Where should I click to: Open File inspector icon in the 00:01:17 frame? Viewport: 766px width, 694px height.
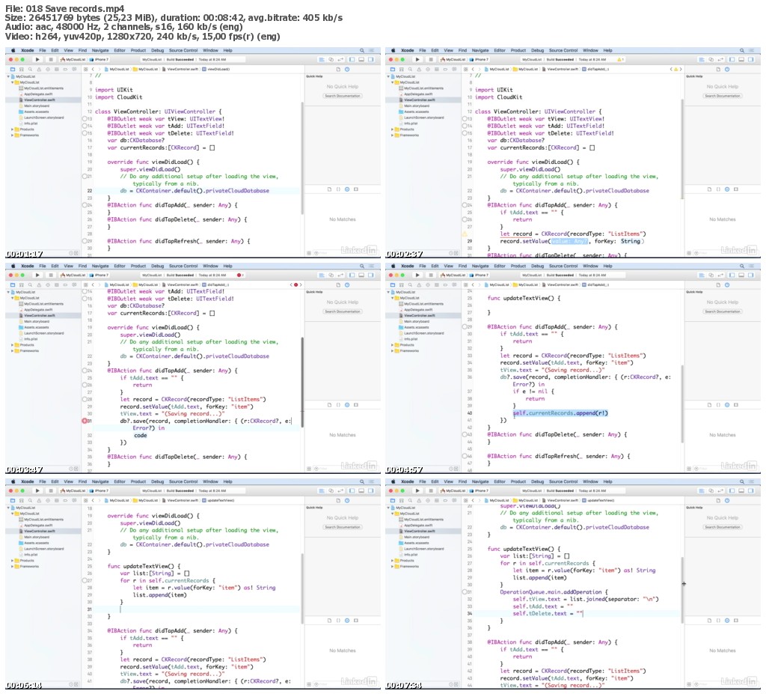[338, 70]
